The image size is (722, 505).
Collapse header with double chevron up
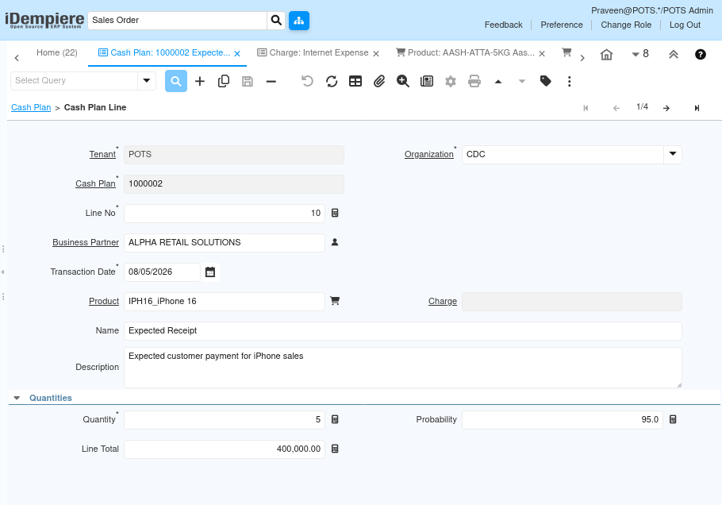point(674,54)
